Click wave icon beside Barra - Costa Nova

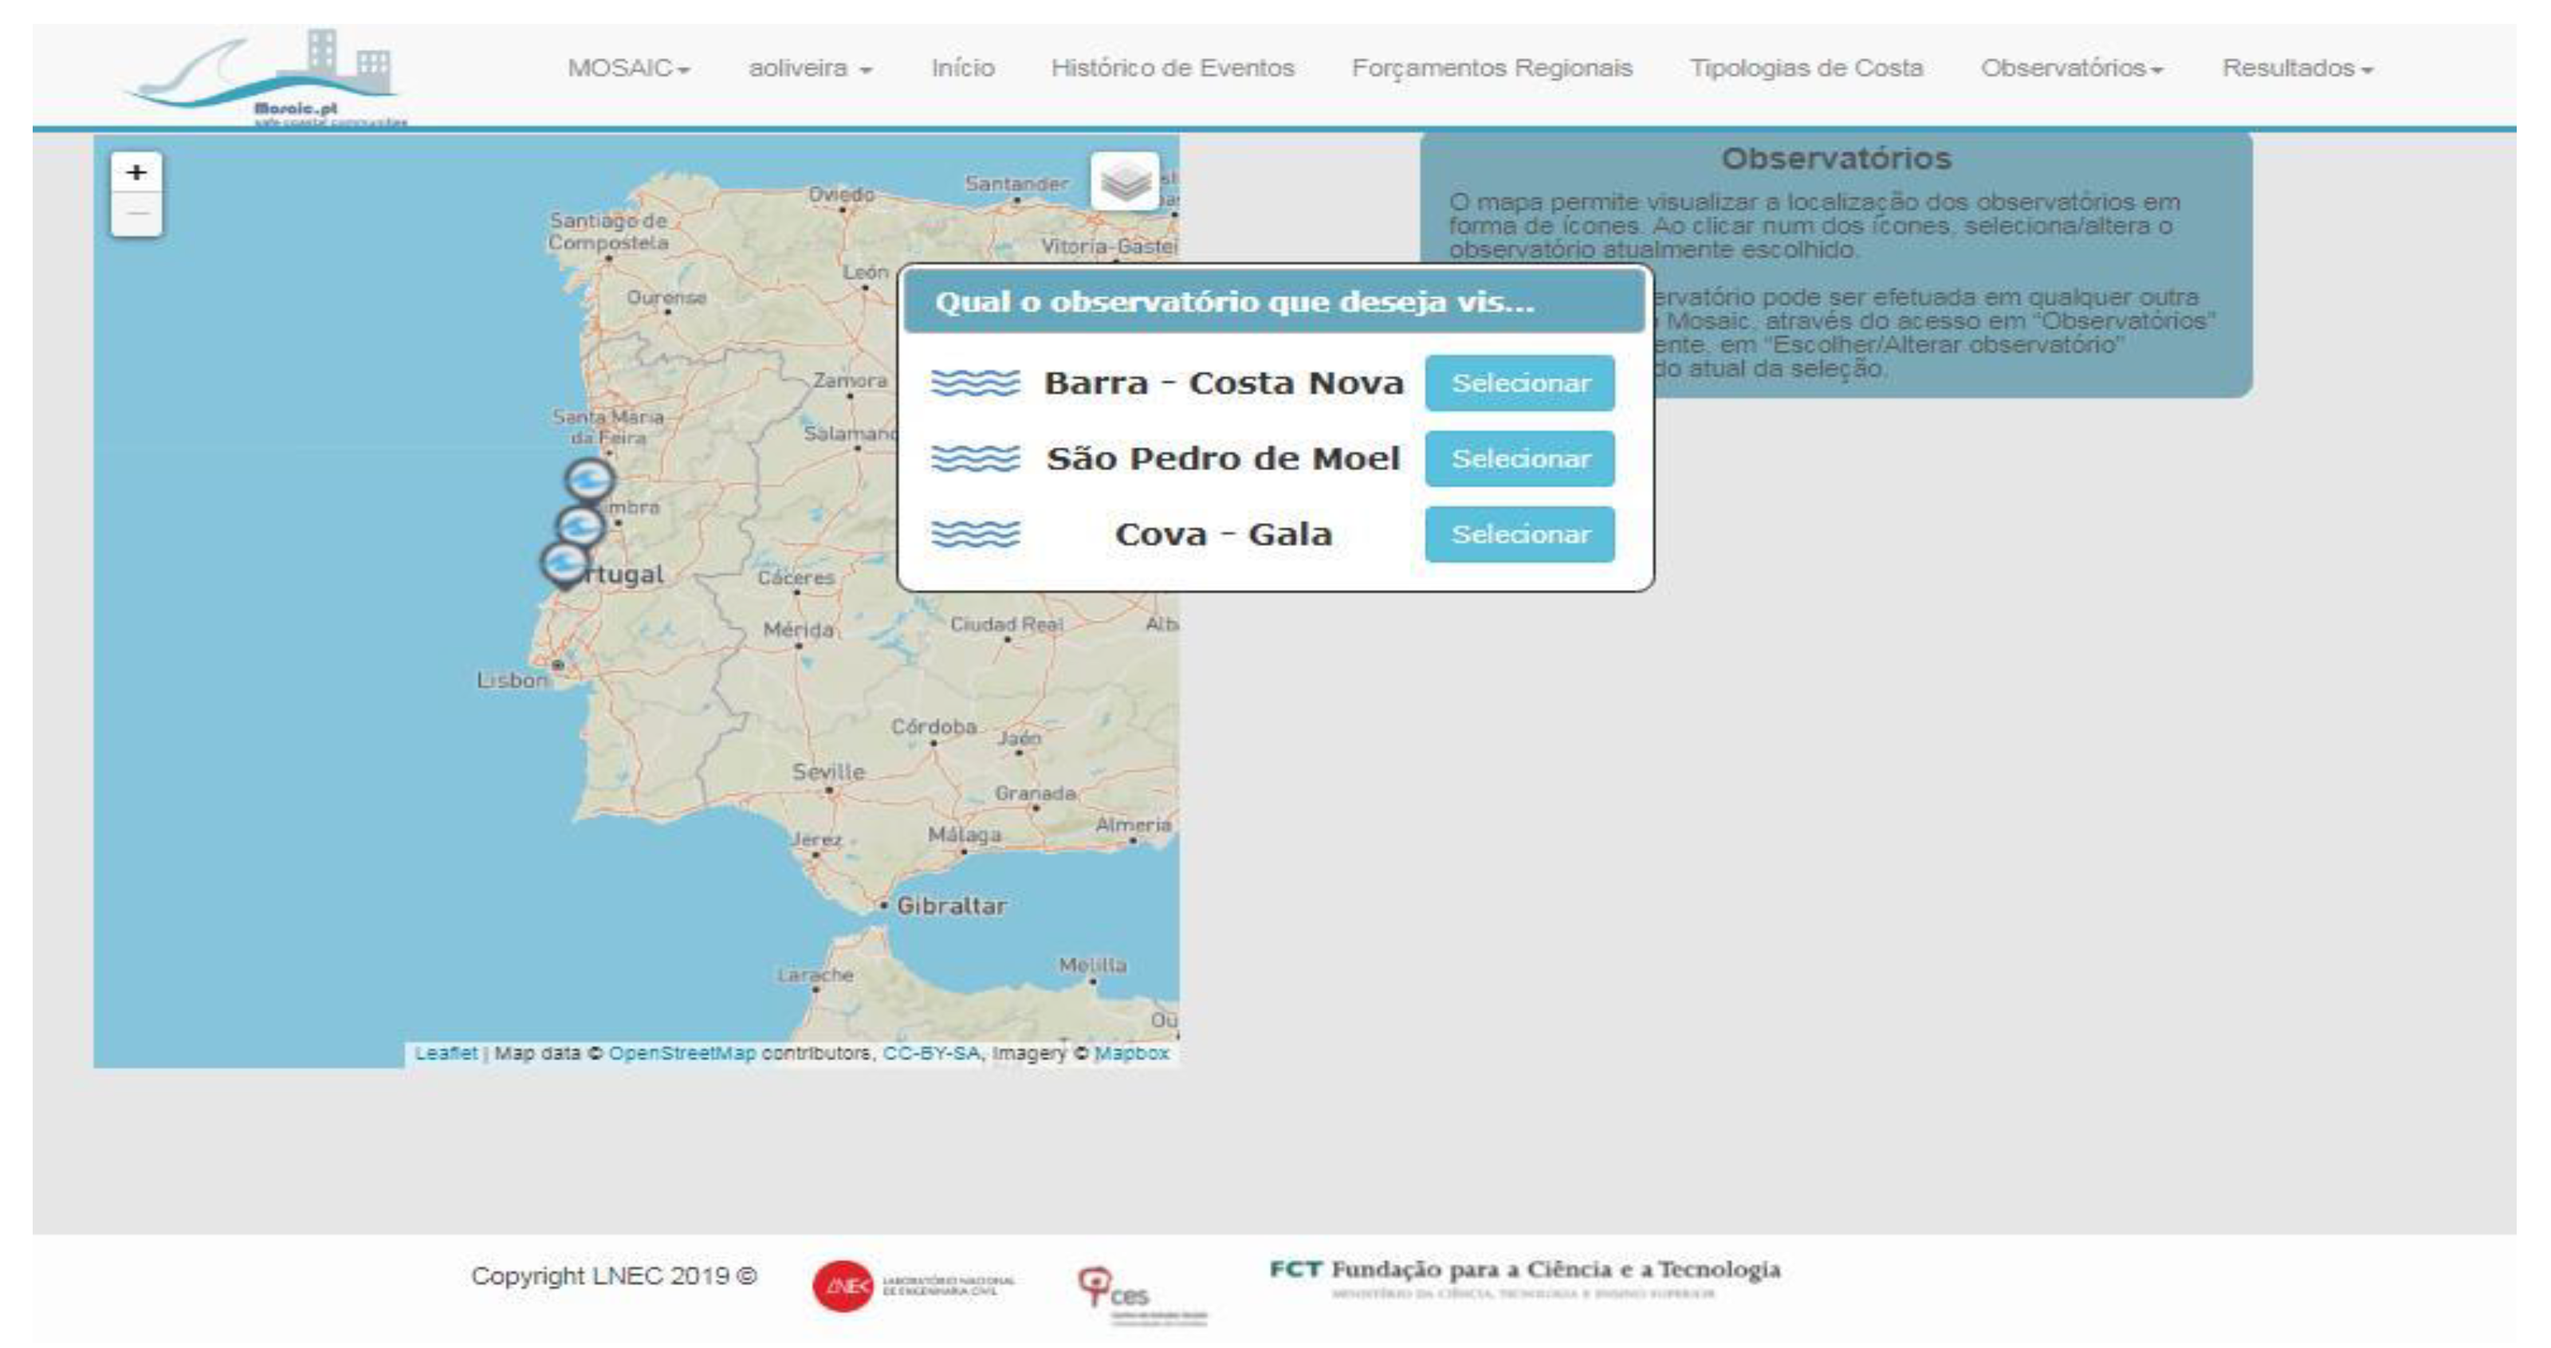974,383
